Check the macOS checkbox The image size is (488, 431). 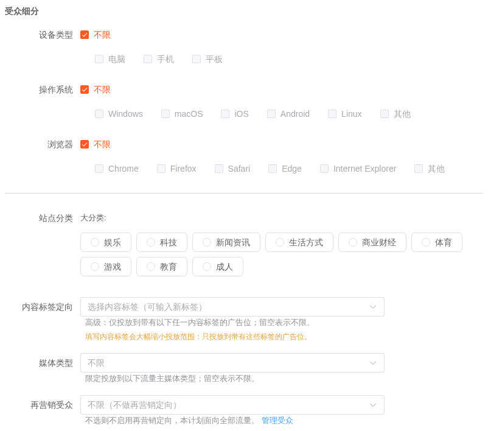(166, 114)
